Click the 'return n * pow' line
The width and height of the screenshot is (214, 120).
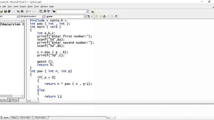(68, 84)
